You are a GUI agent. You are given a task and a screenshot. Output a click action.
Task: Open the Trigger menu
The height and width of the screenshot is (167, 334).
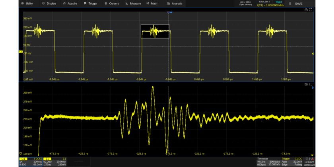coord(91,4)
